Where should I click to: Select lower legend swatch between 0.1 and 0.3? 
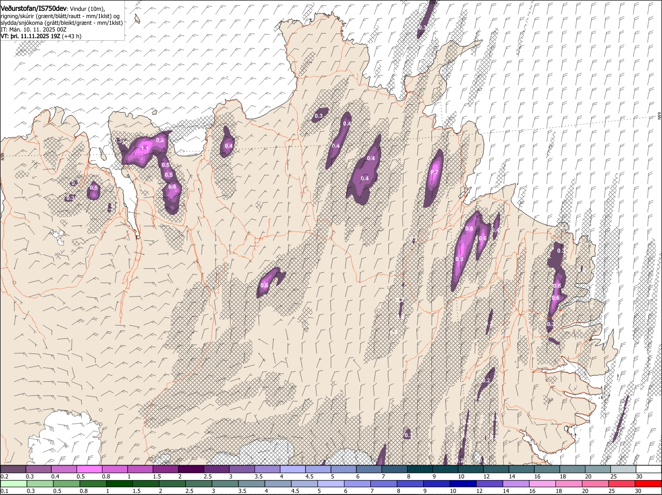click(x=13, y=484)
